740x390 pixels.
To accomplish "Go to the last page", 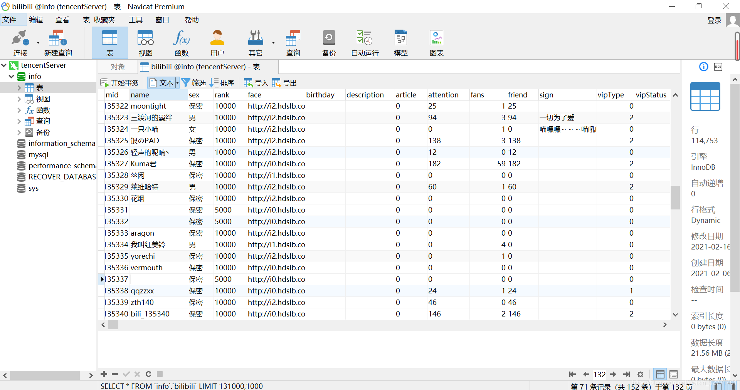I will (x=627, y=374).
